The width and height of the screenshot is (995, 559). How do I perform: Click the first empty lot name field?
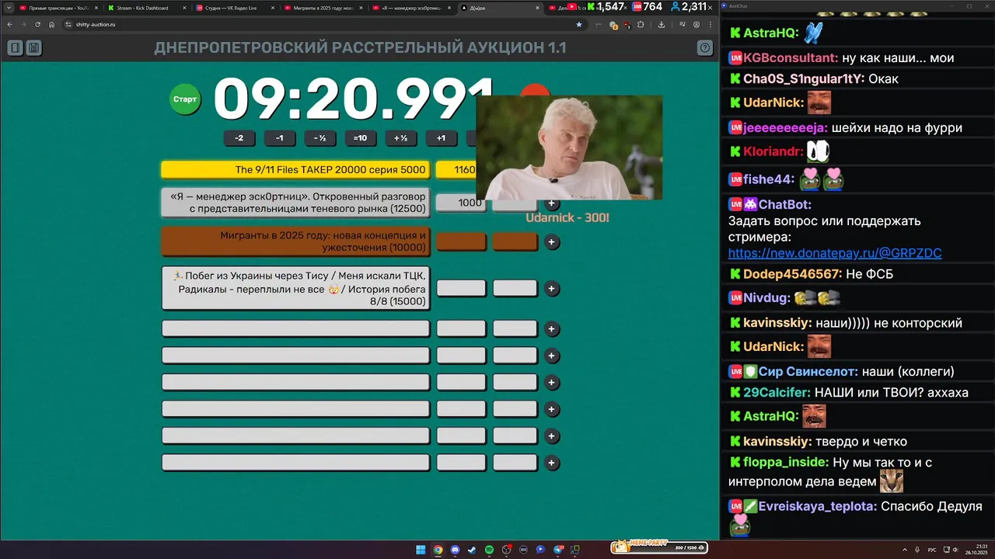(x=295, y=328)
